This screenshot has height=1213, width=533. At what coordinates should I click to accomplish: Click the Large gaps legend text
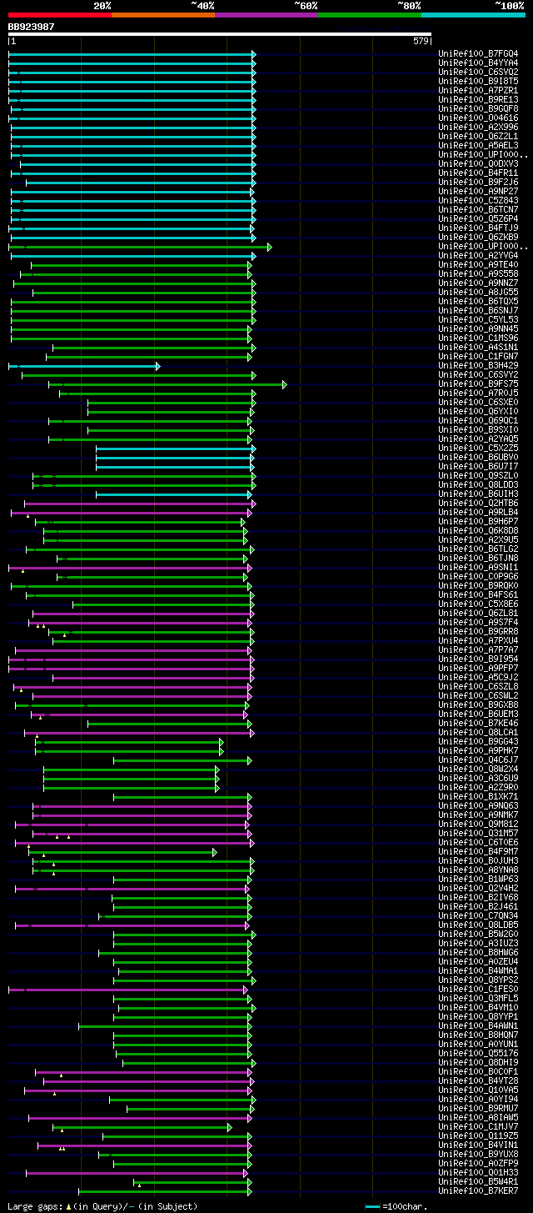(x=102, y=1206)
